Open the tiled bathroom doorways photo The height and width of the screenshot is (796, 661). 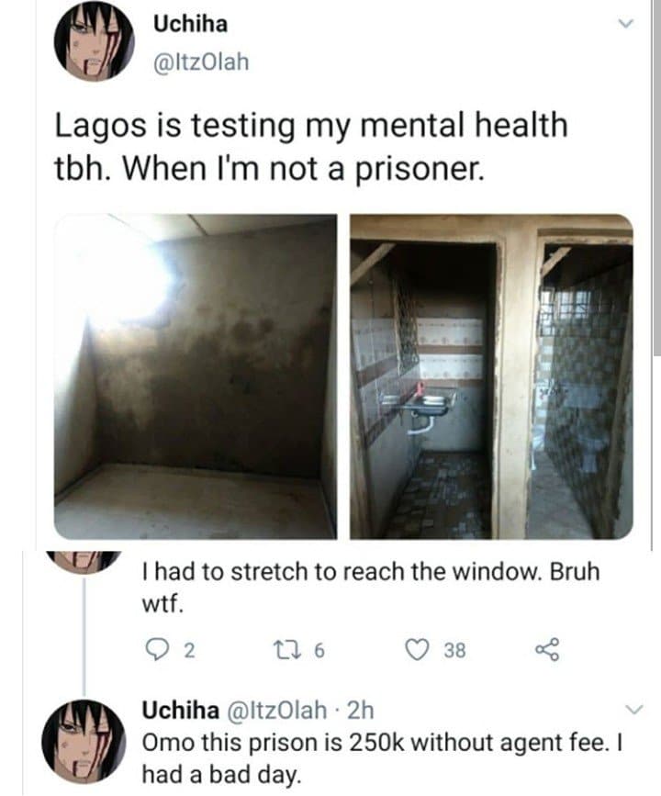click(491, 376)
